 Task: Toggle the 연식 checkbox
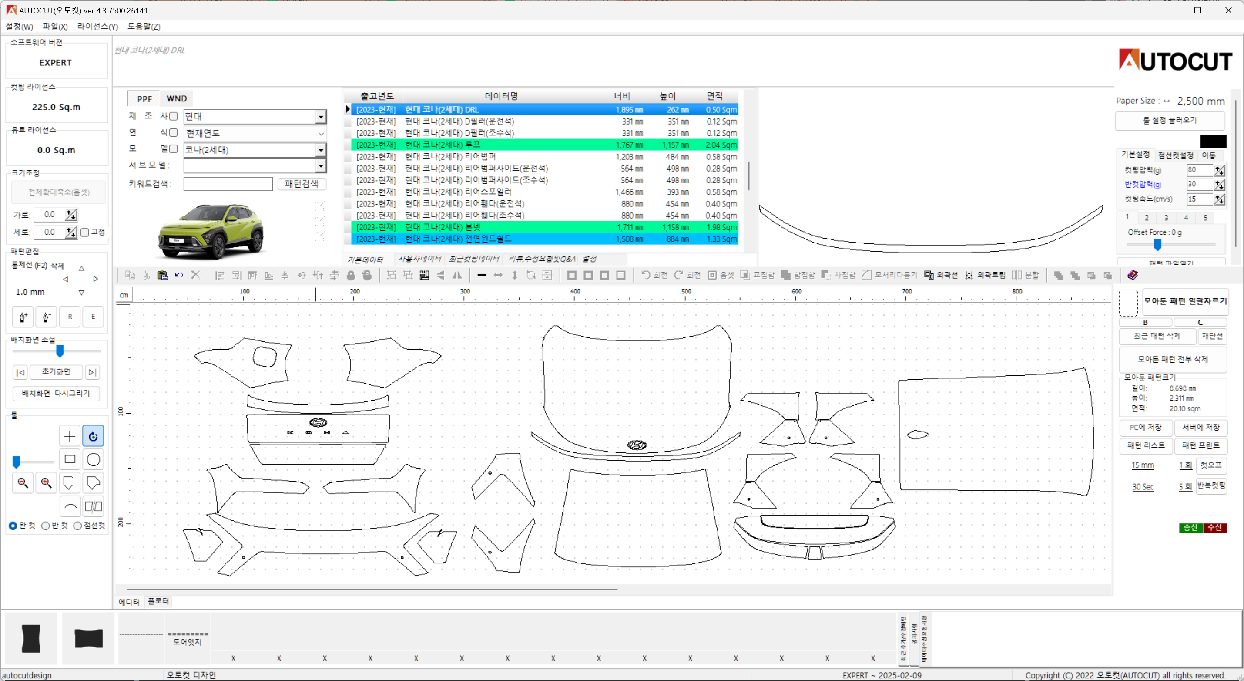[173, 132]
